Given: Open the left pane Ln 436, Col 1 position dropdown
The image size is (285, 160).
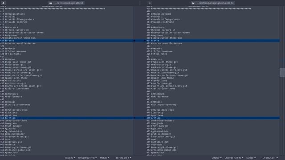Looking at the screenshot, I should [x=124, y=158].
